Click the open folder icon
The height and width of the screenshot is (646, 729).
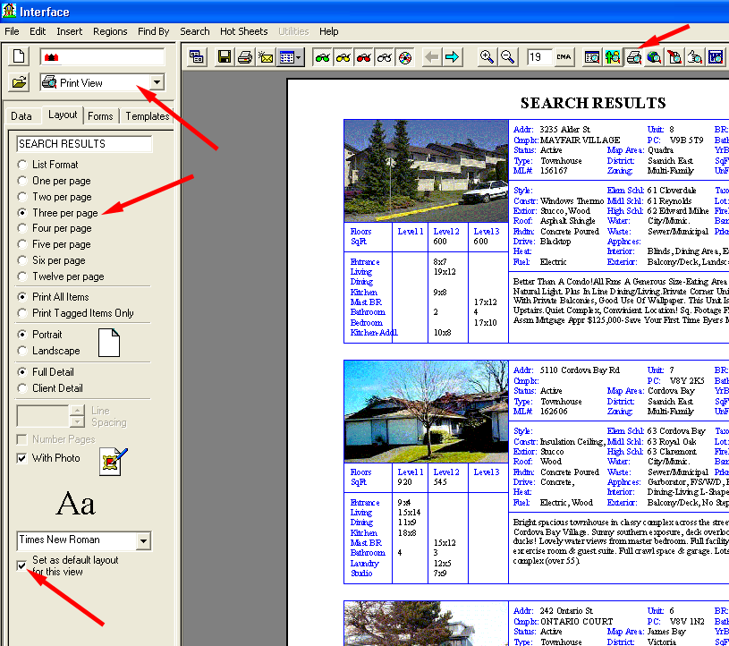click(x=19, y=83)
